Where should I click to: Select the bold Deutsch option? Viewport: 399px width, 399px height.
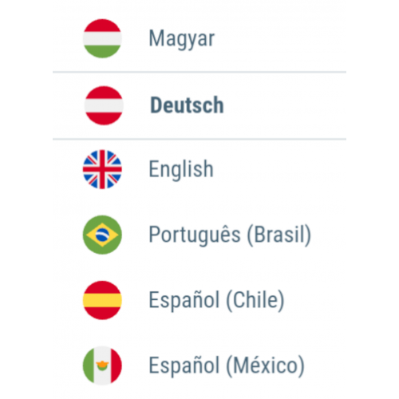(x=199, y=105)
